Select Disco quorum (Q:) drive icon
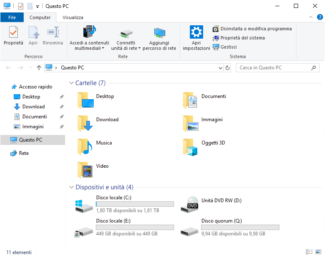Viewport: 325px width, 257px height. pos(189,232)
